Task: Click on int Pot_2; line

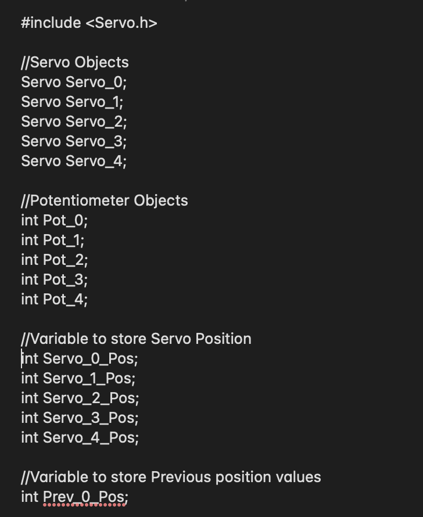Action: click(54, 260)
